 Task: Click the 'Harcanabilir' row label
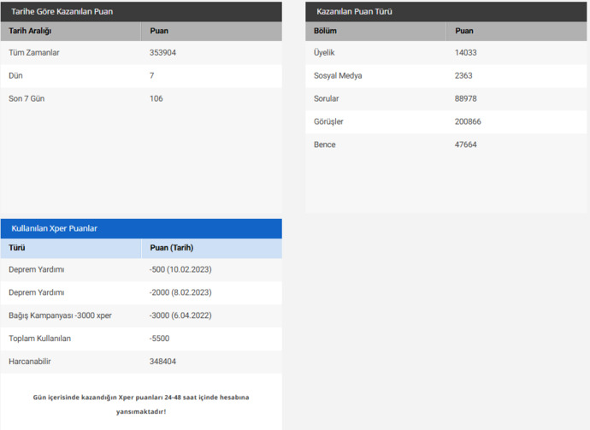[x=29, y=361]
